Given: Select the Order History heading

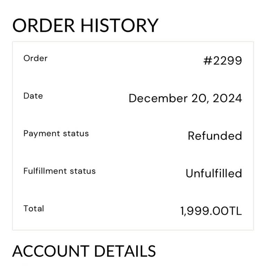Looking at the screenshot, I should (x=86, y=25).
